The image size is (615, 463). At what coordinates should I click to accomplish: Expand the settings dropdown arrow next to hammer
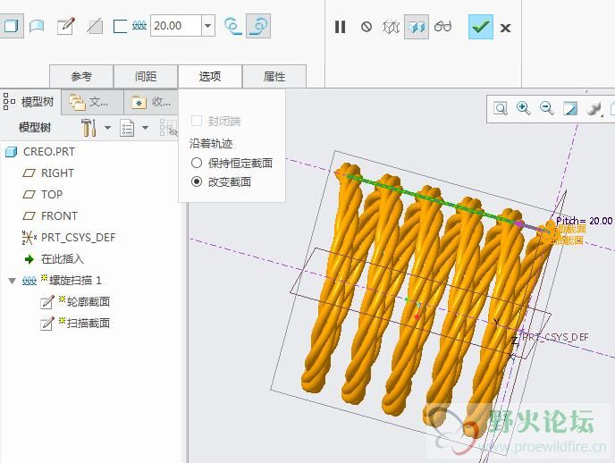pos(107,128)
